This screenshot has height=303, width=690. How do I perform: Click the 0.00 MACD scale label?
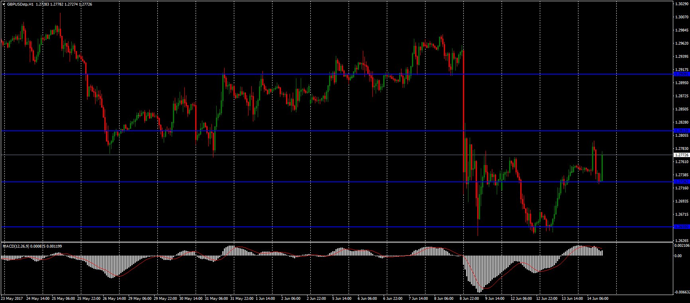[678, 256]
